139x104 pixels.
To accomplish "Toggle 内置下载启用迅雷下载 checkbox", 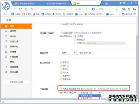I will [x=61, y=89].
